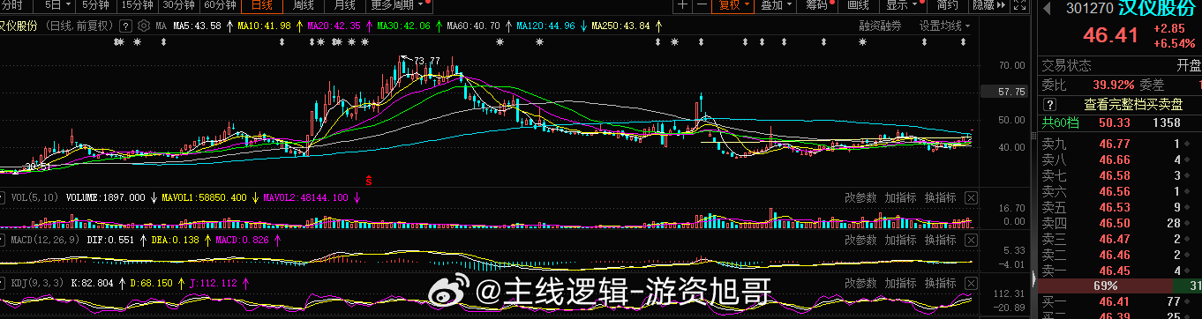This screenshot has width=1202, height=319.
Task: Click 加指标 in the MACD panel
Action: 900,240
